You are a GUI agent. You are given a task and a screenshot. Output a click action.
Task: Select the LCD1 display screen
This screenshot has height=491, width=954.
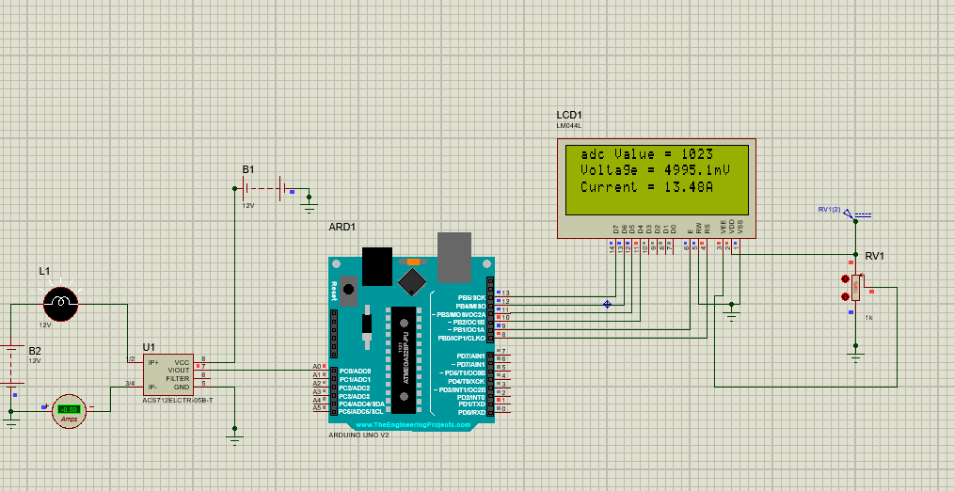[657, 180]
